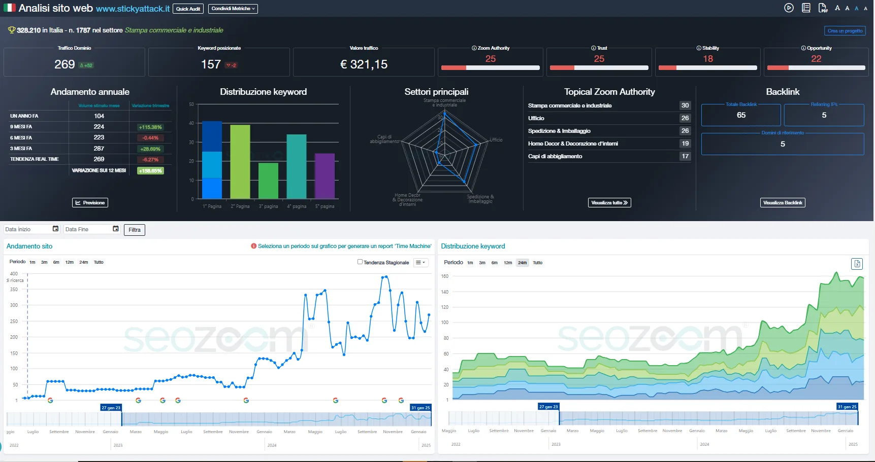
Task: Select the smallest font size A
Action: click(x=866, y=9)
